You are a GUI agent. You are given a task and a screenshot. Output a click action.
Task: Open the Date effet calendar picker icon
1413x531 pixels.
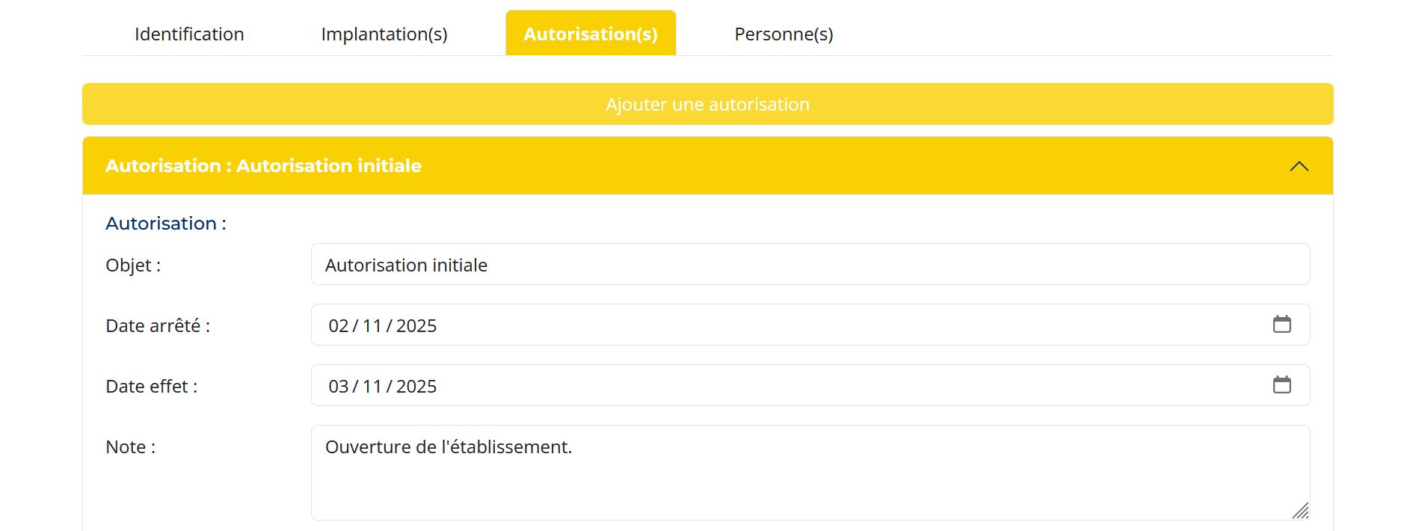pyautogui.click(x=1281, y=385)
